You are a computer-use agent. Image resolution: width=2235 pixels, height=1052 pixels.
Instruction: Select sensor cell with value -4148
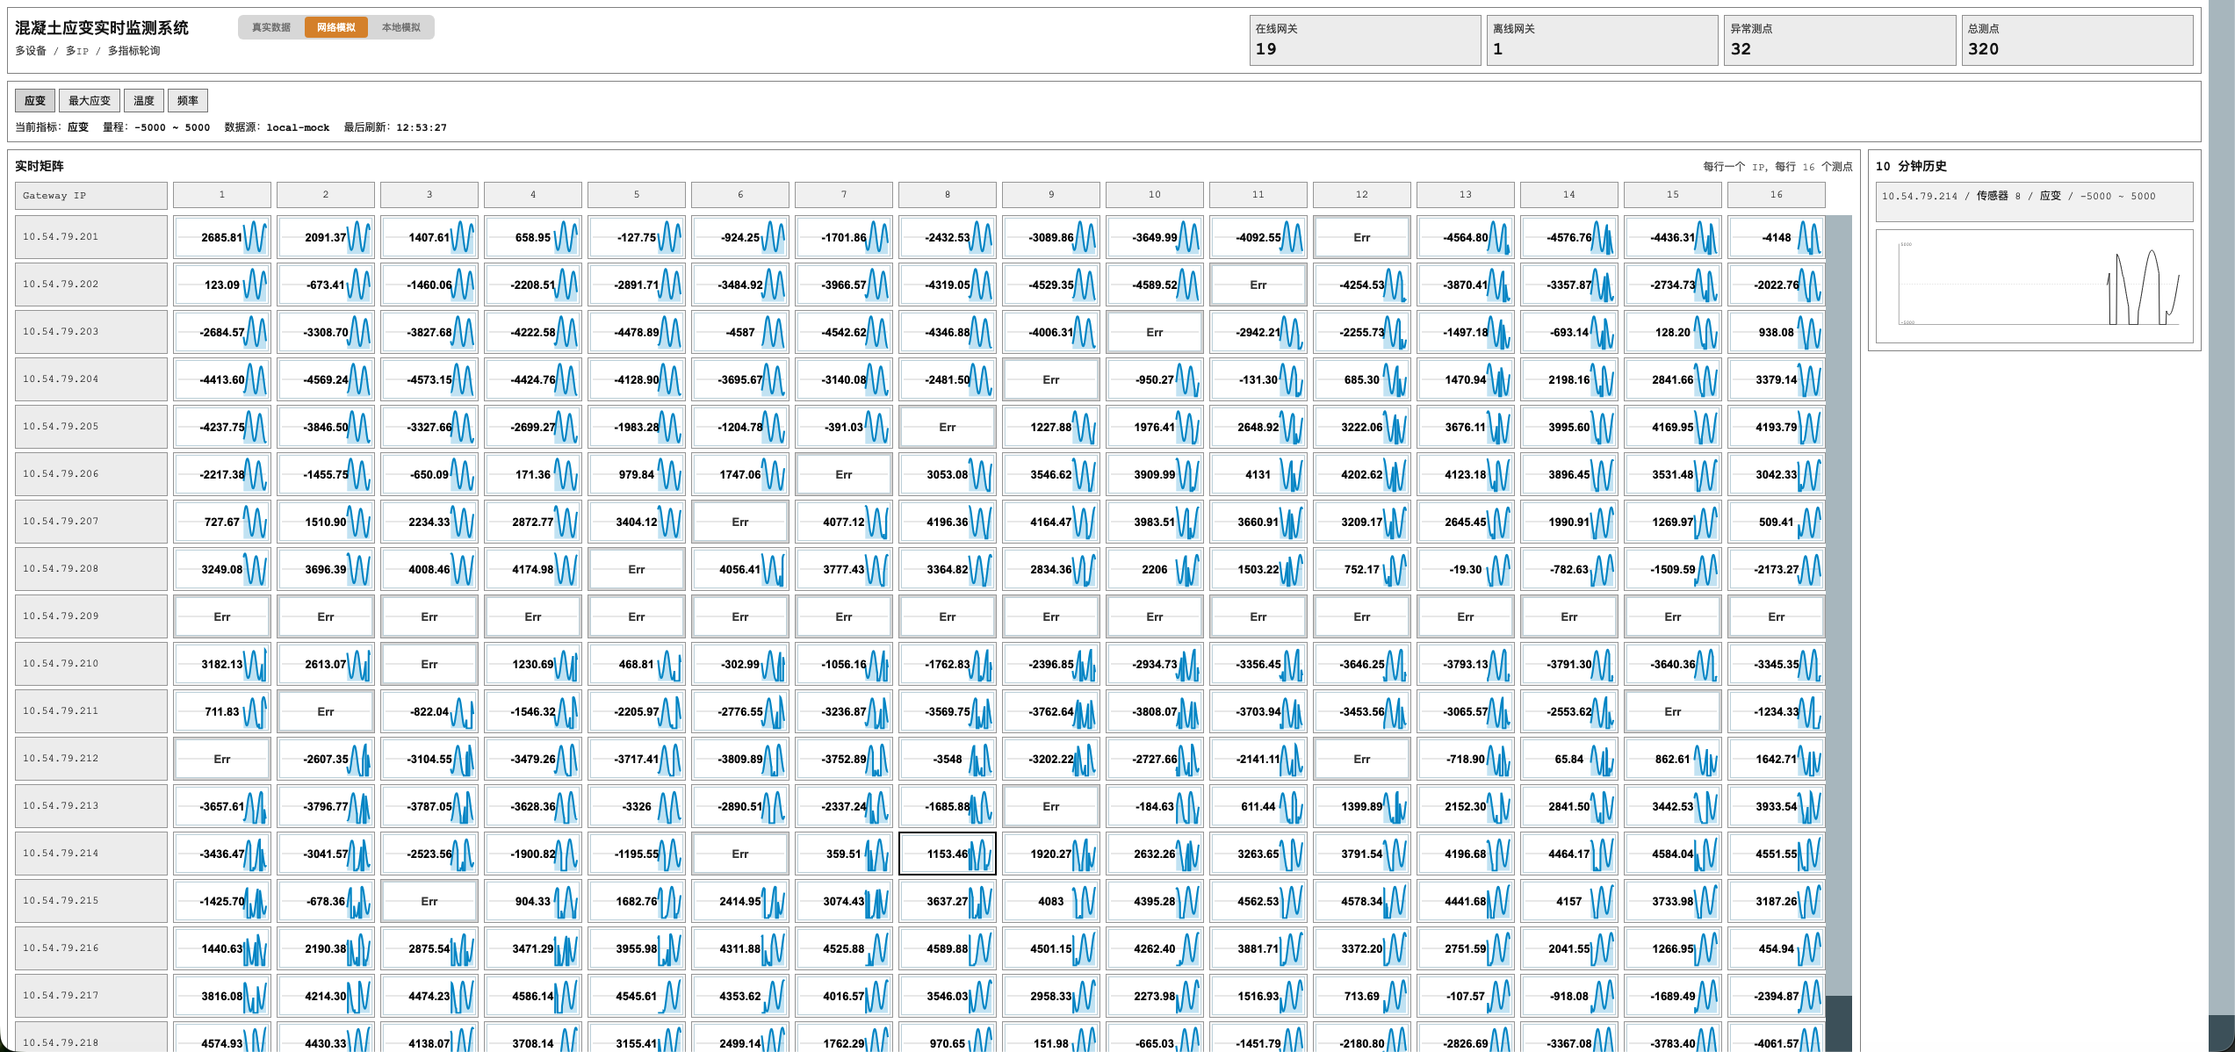[x=1777, y=237]
